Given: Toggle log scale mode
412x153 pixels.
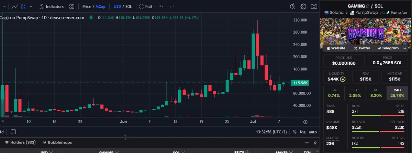Looking at the screenshot, I should point(303,132).
